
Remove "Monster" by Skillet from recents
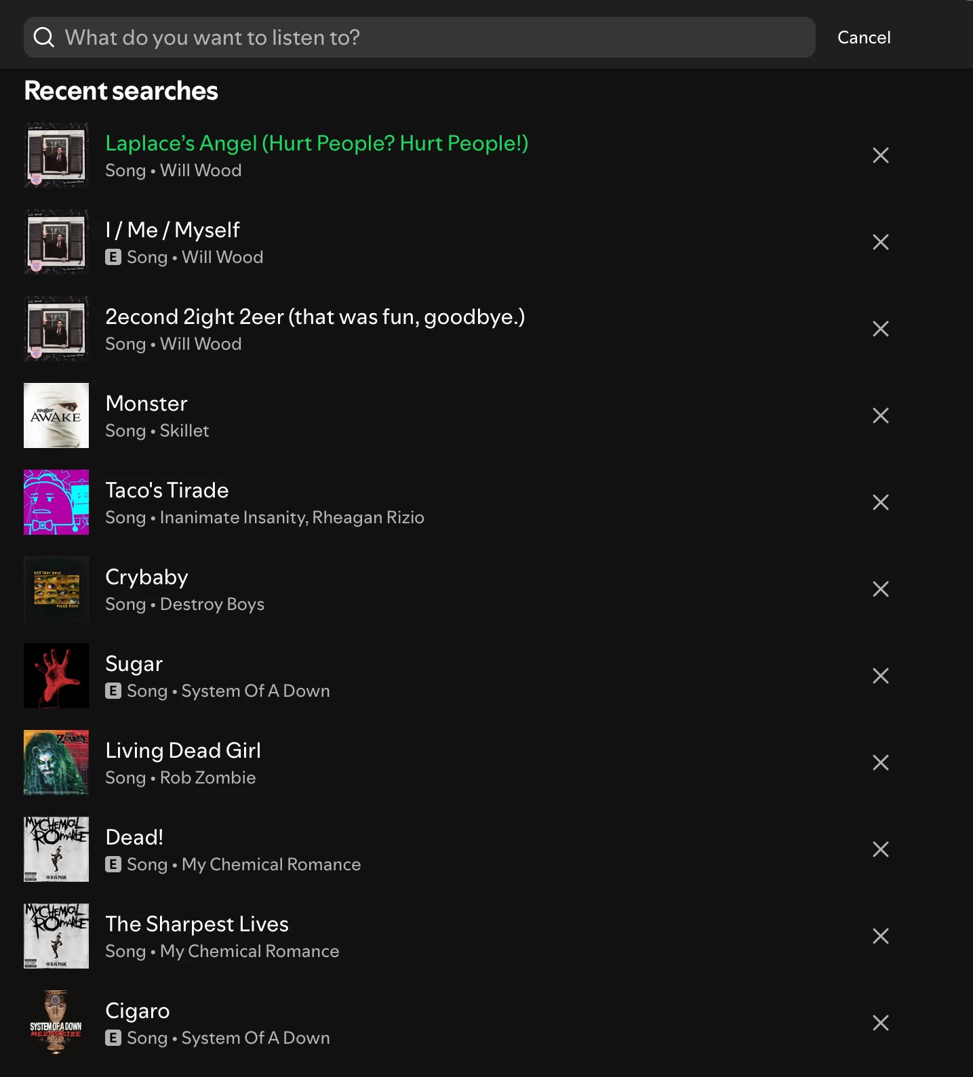tap(880, 415)
